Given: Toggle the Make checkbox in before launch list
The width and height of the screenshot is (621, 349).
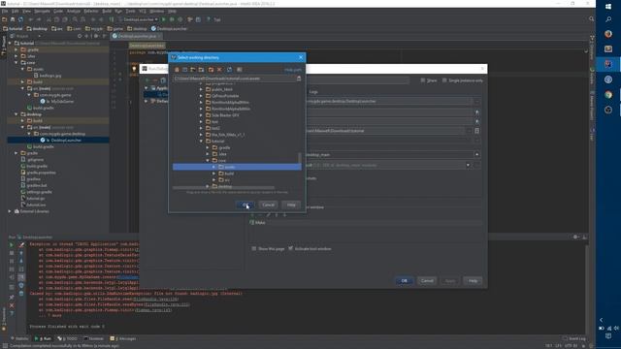Looking at the screenshot, I should [252, 223].
